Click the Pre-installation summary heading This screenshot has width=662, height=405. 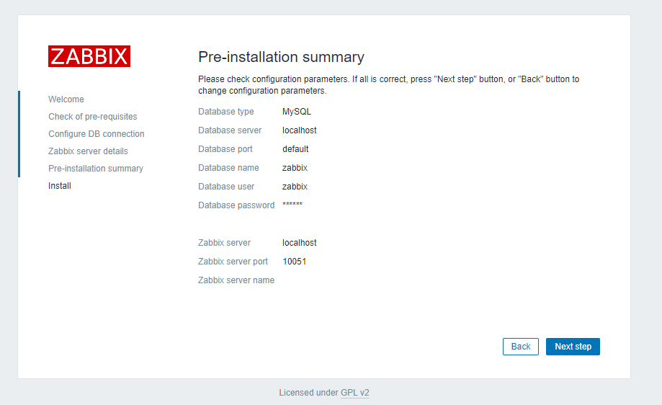pos(281,57)
